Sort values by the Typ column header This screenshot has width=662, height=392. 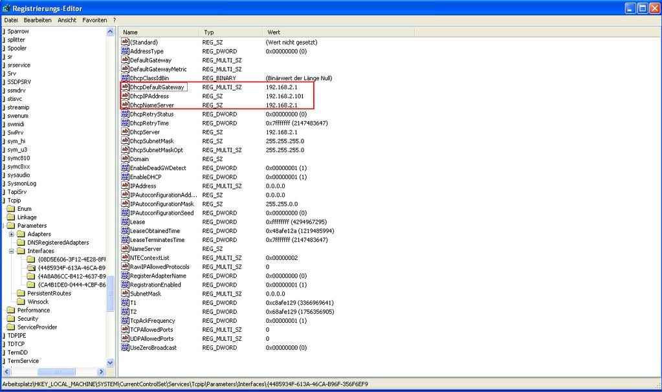coord(231,32)
